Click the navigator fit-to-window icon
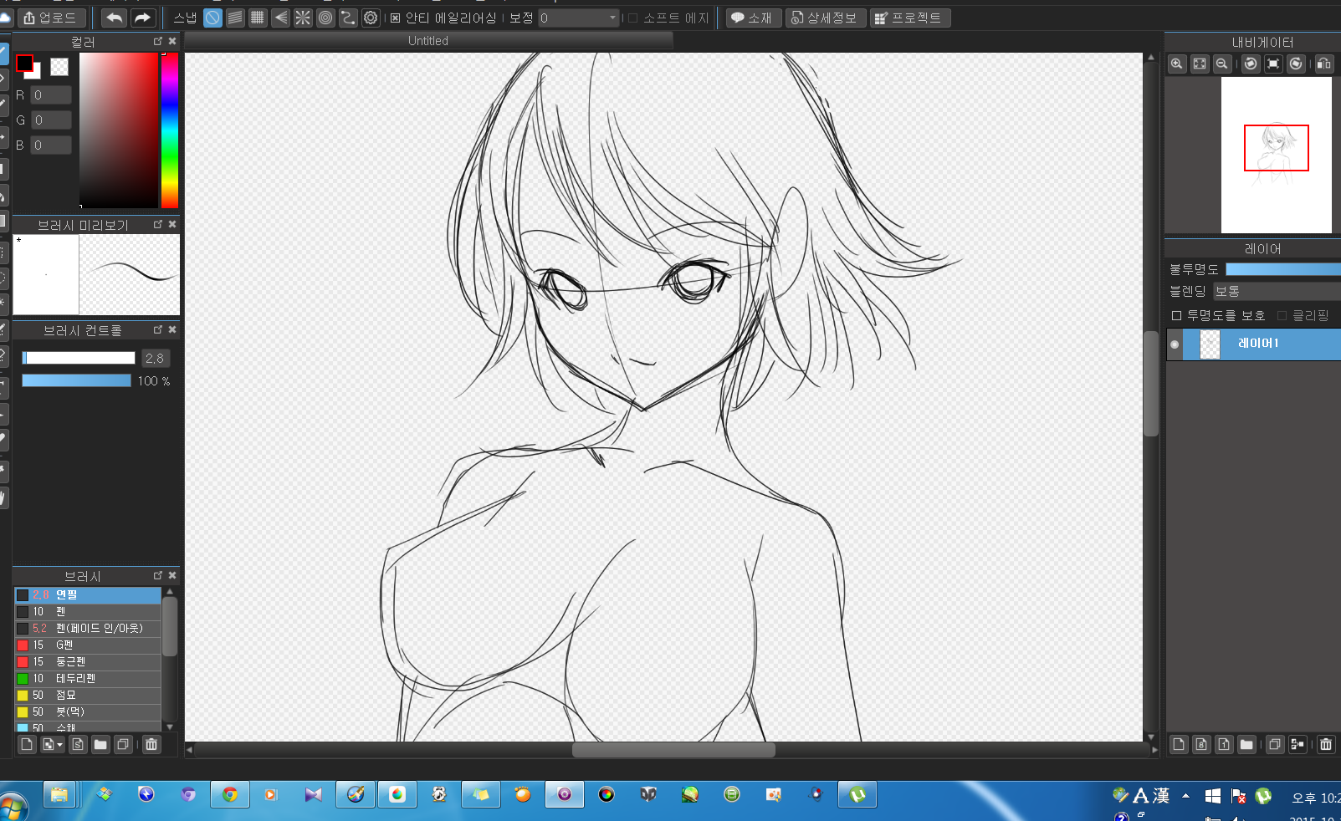The image size is (1341, 821). [x=1200, y=64]
